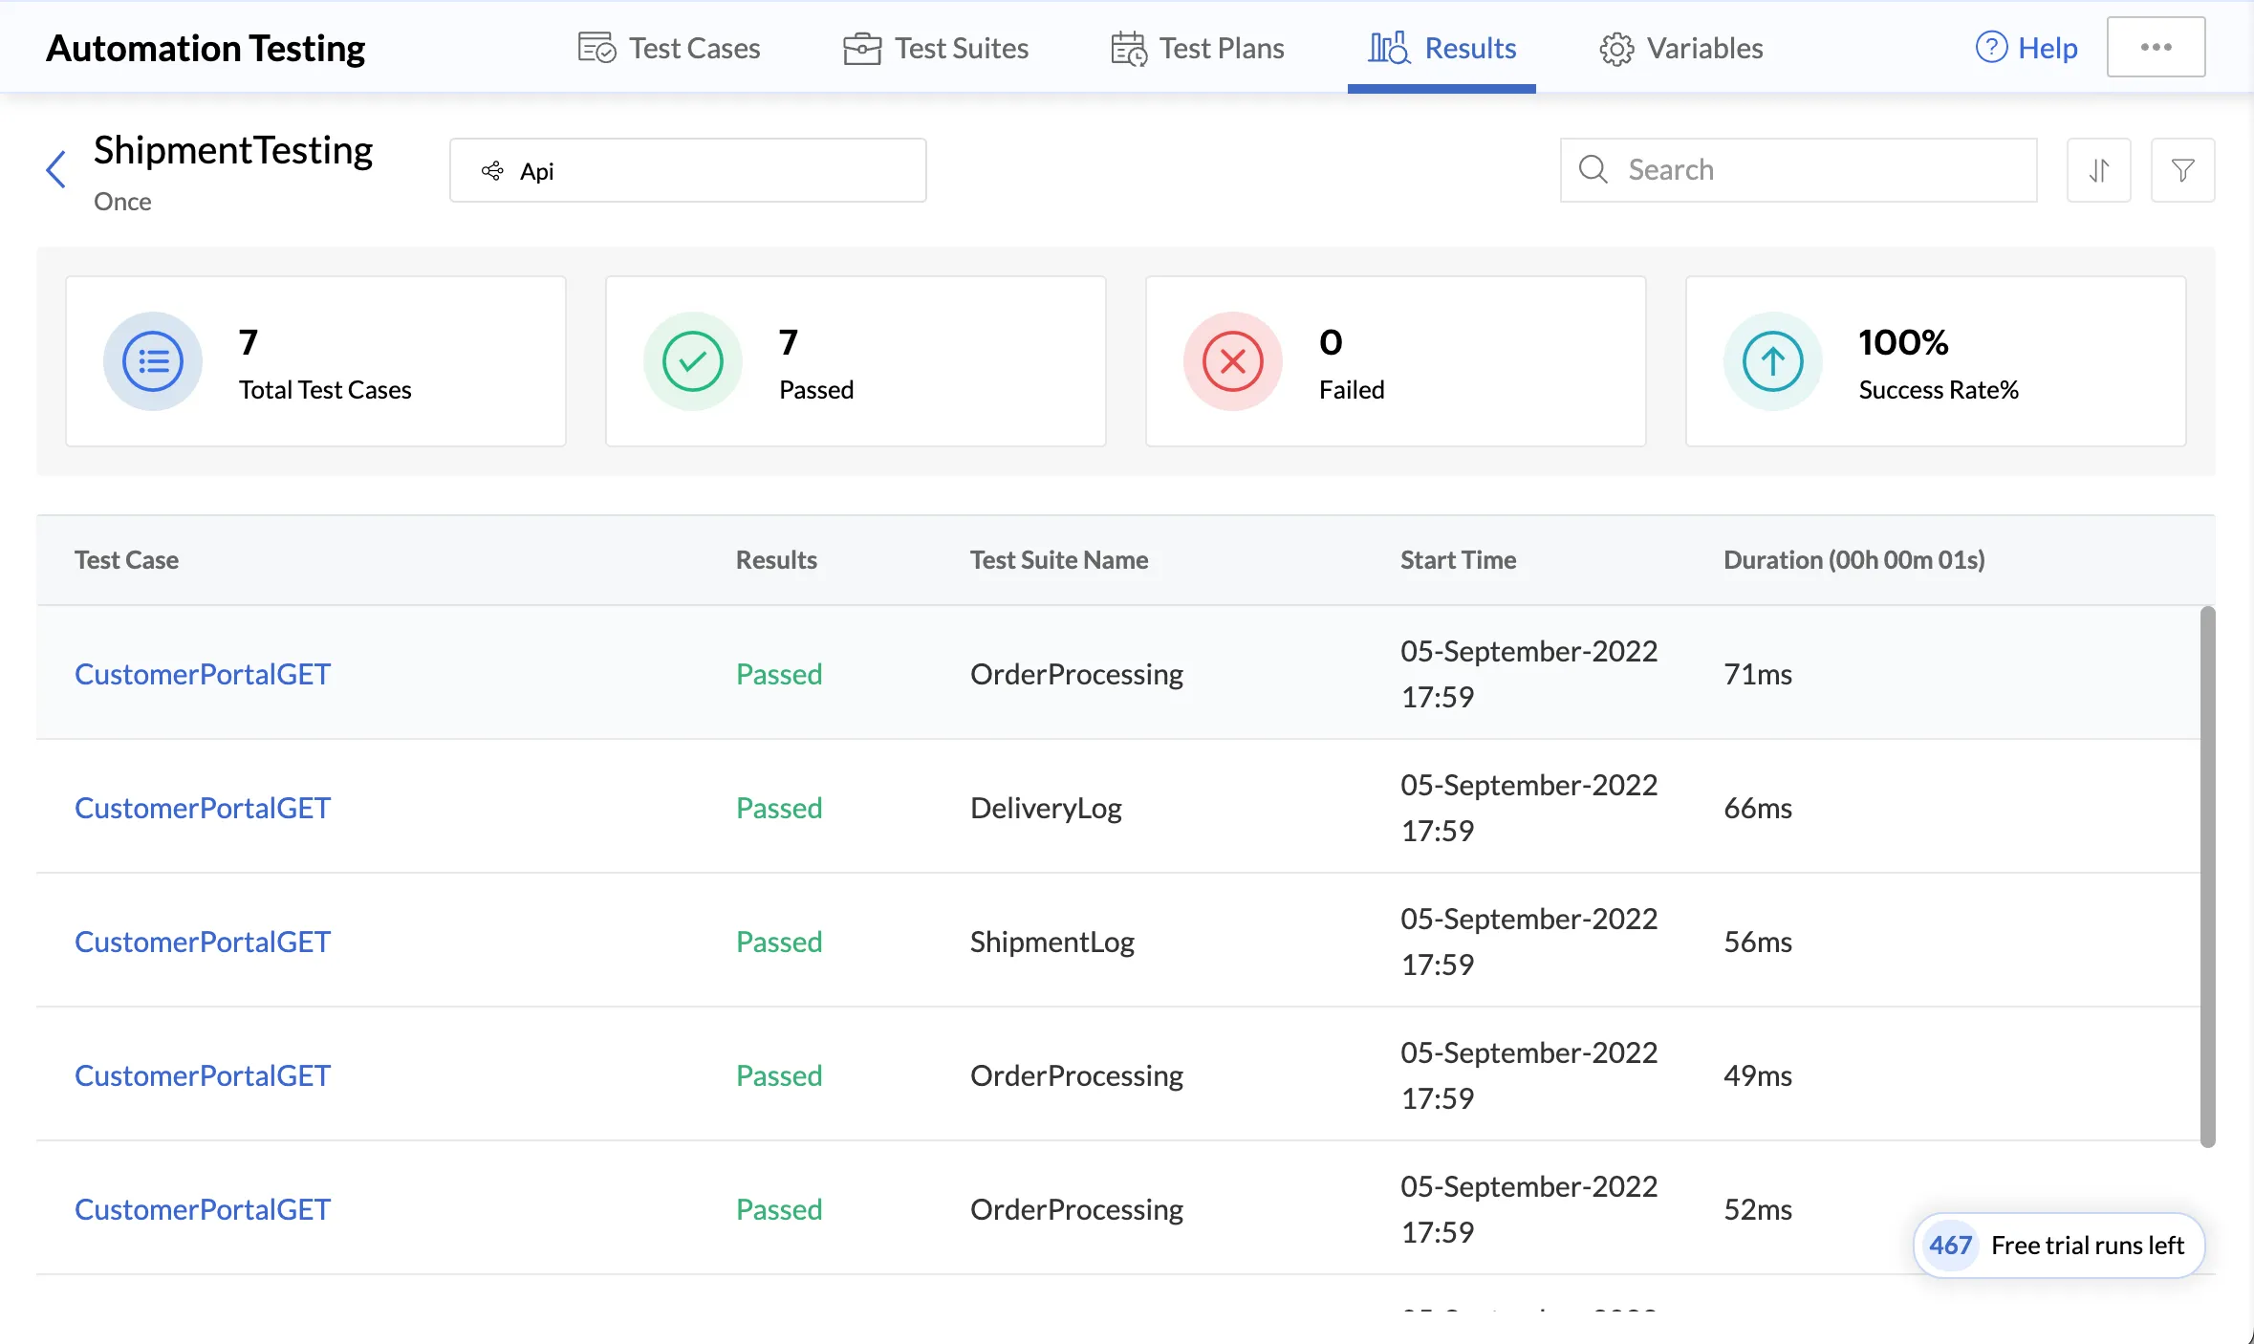
Task: Open CustomerPortalGET in the ShipmentLog row
Action: click(x=203, y=942)
